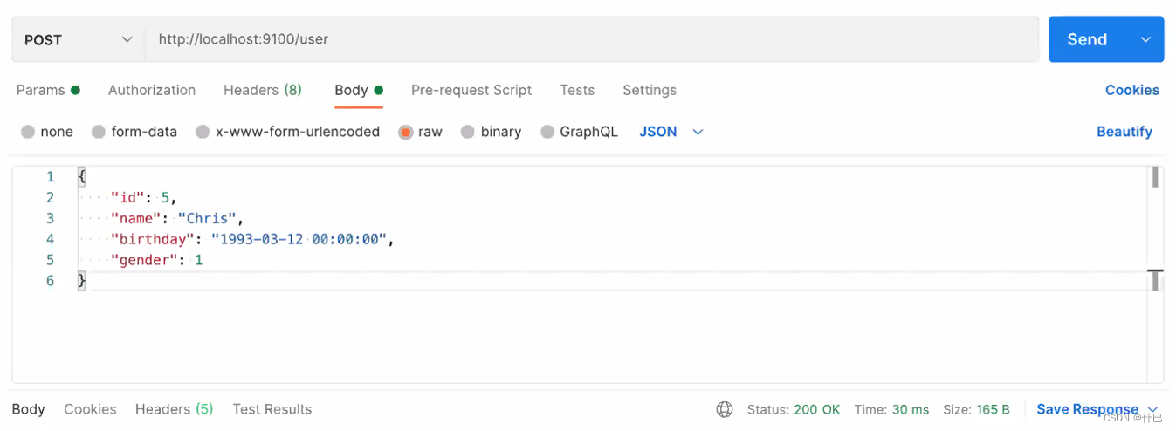Select the binary body option
The height and width of the screenshot is (431, 1176).
pos(468,132)
